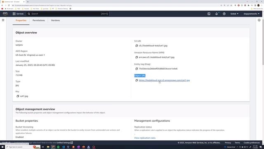Screen dimensions: 264x149
Task: Open the Unified Settings link
Action: [x=65, y=143]
